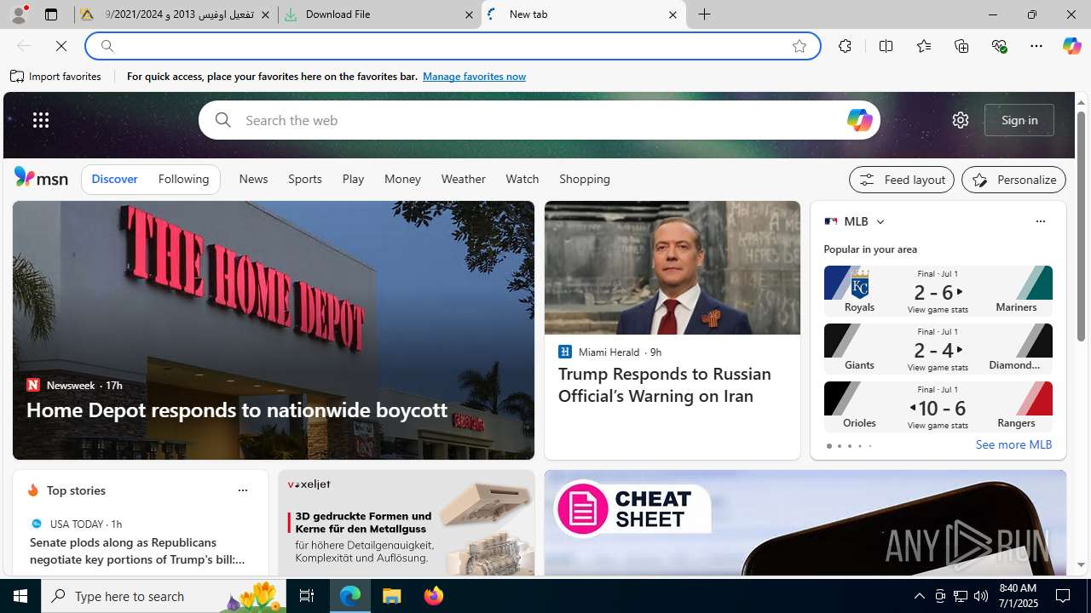Select the Discover feed tab
This screenshot has width=1091, height=613.
coord(114,179)
